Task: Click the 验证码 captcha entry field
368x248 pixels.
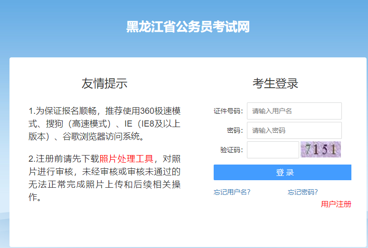Action: pos(273,150)
